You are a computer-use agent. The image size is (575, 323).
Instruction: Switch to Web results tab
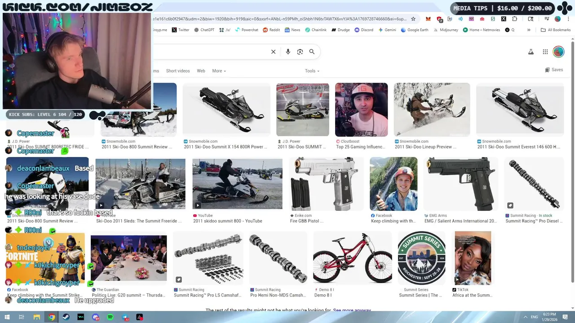(201, 71)
